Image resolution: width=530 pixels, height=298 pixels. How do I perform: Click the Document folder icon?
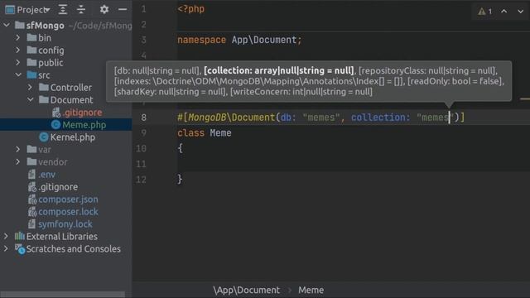44,99
